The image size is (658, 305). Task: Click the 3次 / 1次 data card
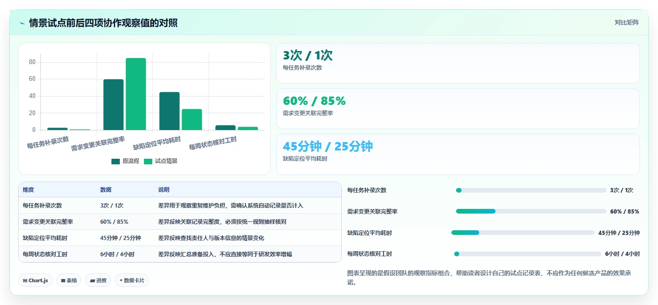click(458, 63)
